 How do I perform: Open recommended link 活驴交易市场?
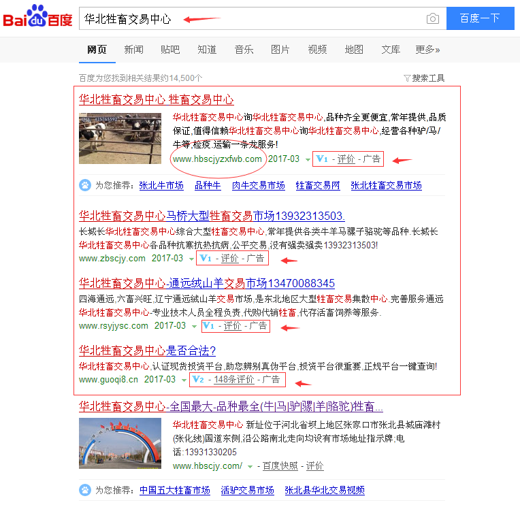[247, 490]
